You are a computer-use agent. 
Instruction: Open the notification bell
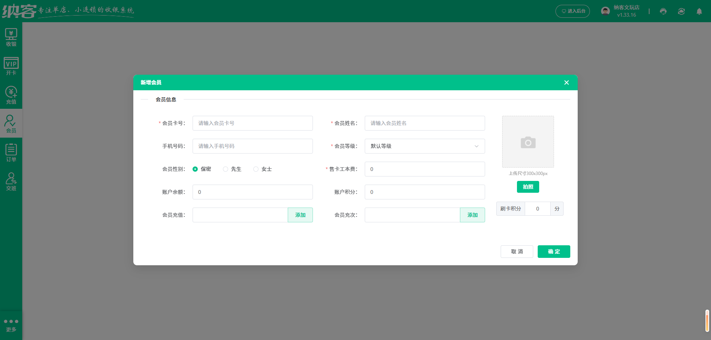coord(700,11)
